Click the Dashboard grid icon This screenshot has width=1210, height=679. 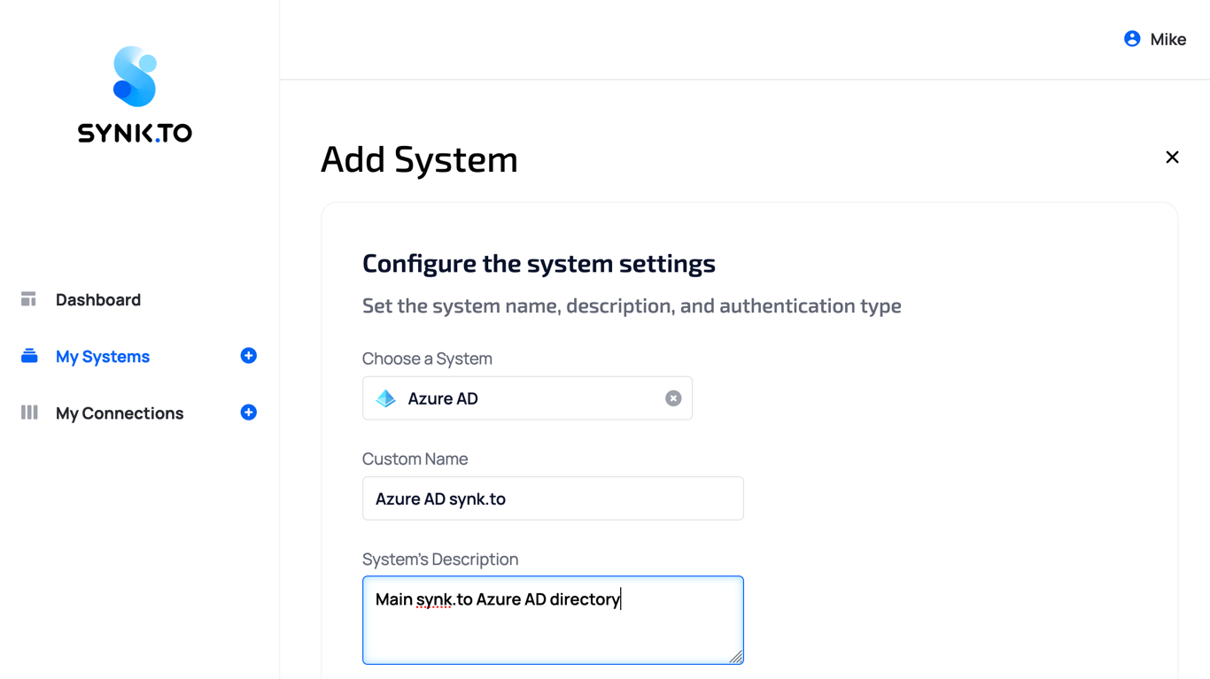[x=28, y=299]
